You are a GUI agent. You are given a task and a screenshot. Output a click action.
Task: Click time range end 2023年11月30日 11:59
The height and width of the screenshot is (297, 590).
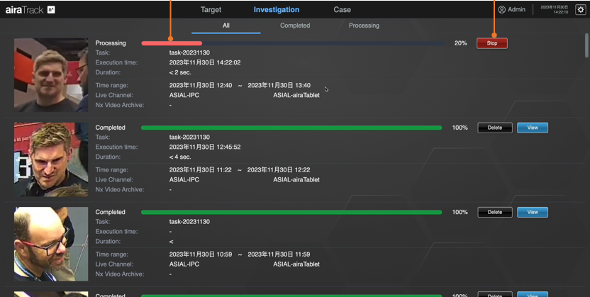coord(279,254)
